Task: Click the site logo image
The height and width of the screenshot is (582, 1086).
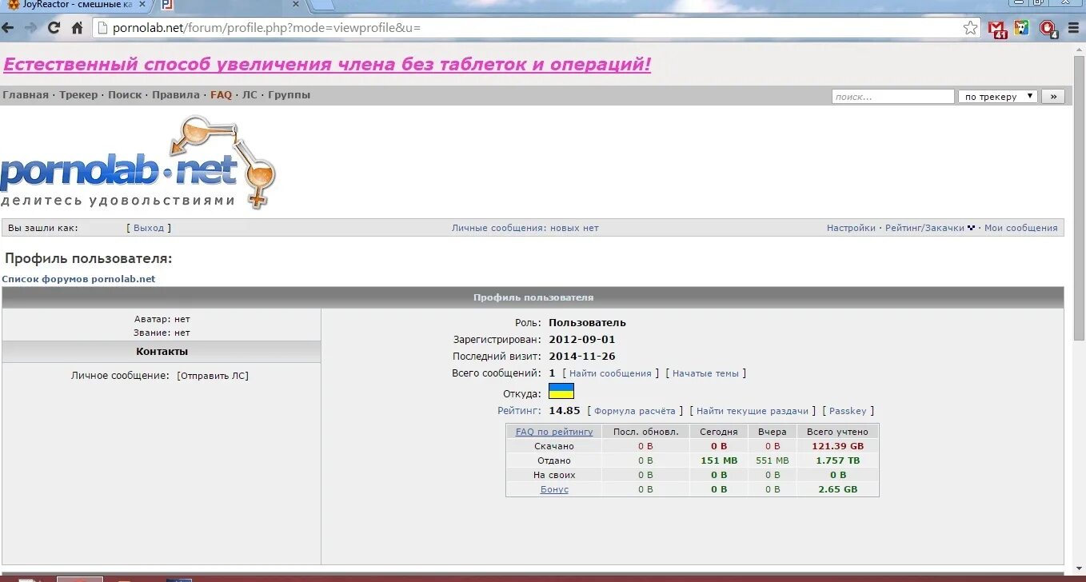Action: pos(138,162)
